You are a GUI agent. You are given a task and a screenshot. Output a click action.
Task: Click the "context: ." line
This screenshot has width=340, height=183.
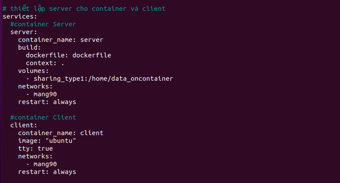coord(45,63)
